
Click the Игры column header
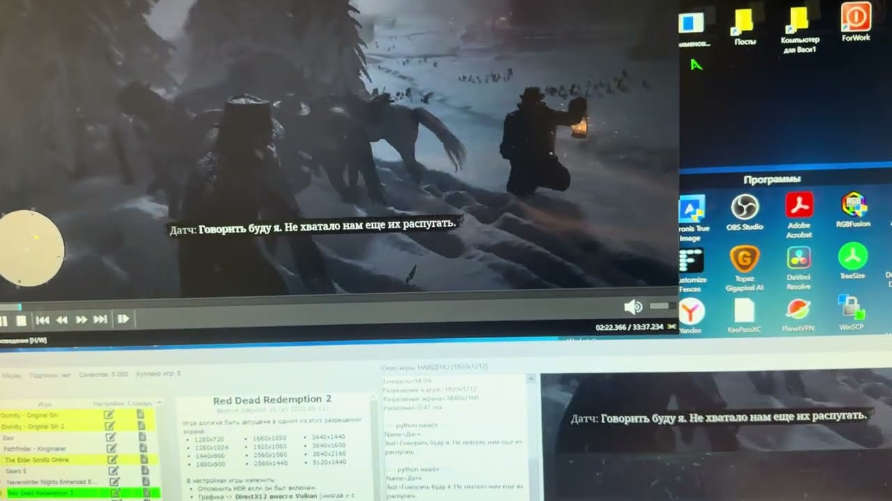pos(45,404)
